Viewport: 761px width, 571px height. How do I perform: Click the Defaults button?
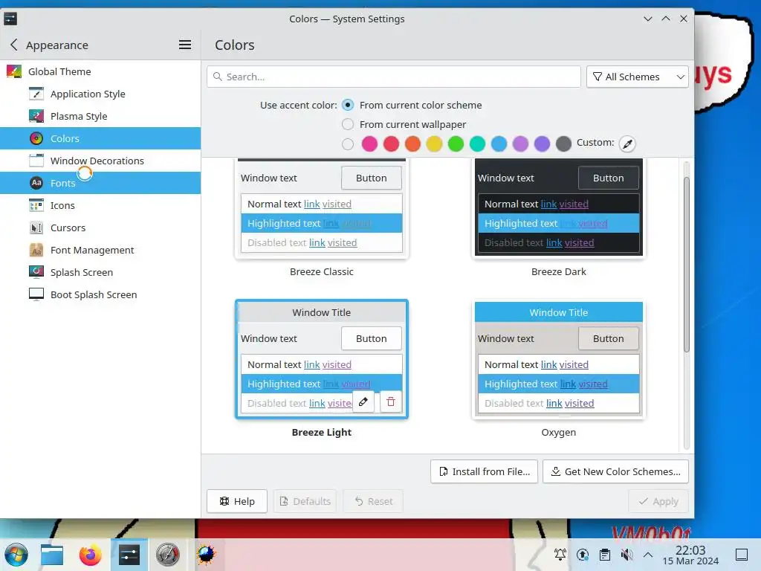pos(305,501)
